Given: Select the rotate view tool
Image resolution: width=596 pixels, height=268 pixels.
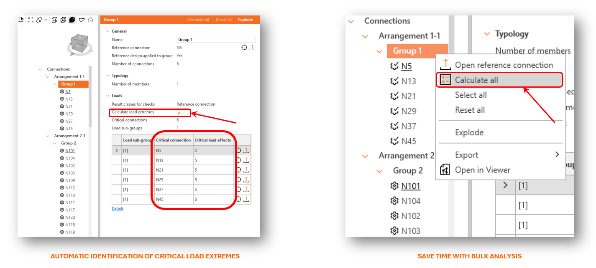Looking at the screenshot, I should pos(39,20).
